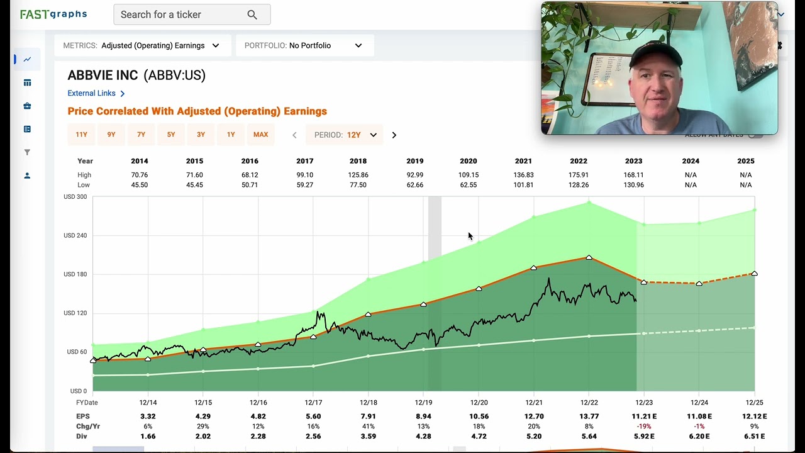Click the 12/19 FY date label
Screen dimensions: 805x453
[424, 403]
